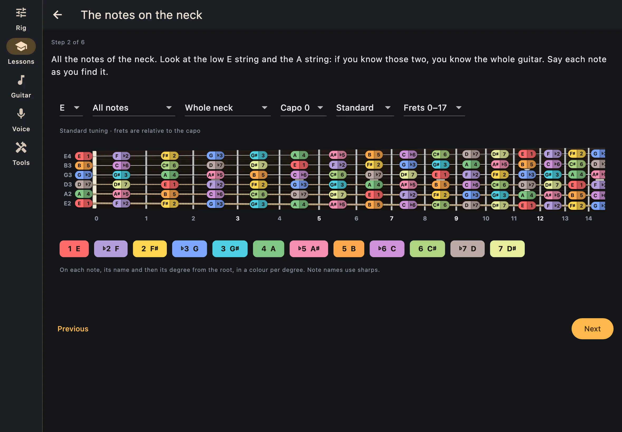Click the A2 string label
This screenshot has width=622, height=432.
pos(67,194)
